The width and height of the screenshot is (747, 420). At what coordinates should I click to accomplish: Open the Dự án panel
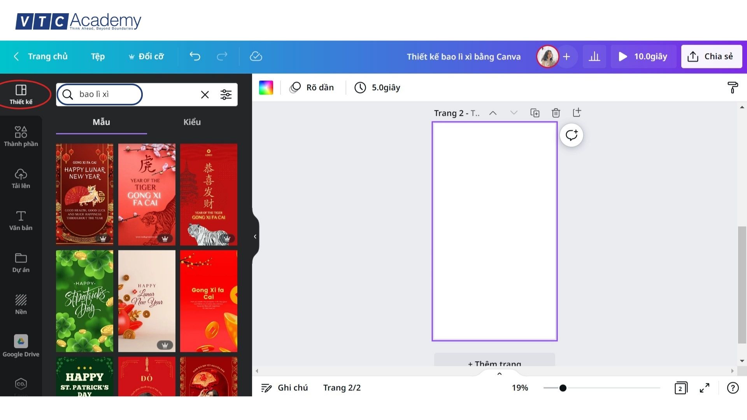coord(21,261)
